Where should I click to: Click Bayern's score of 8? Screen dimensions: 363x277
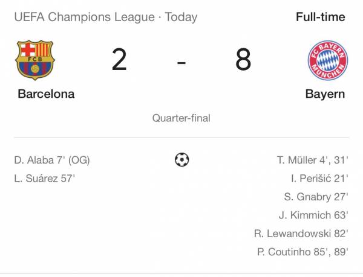pyautogui.click(x=243, y=61)
